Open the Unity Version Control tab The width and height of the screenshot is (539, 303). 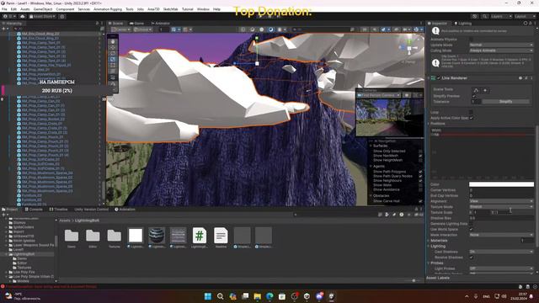pos(91,210)
